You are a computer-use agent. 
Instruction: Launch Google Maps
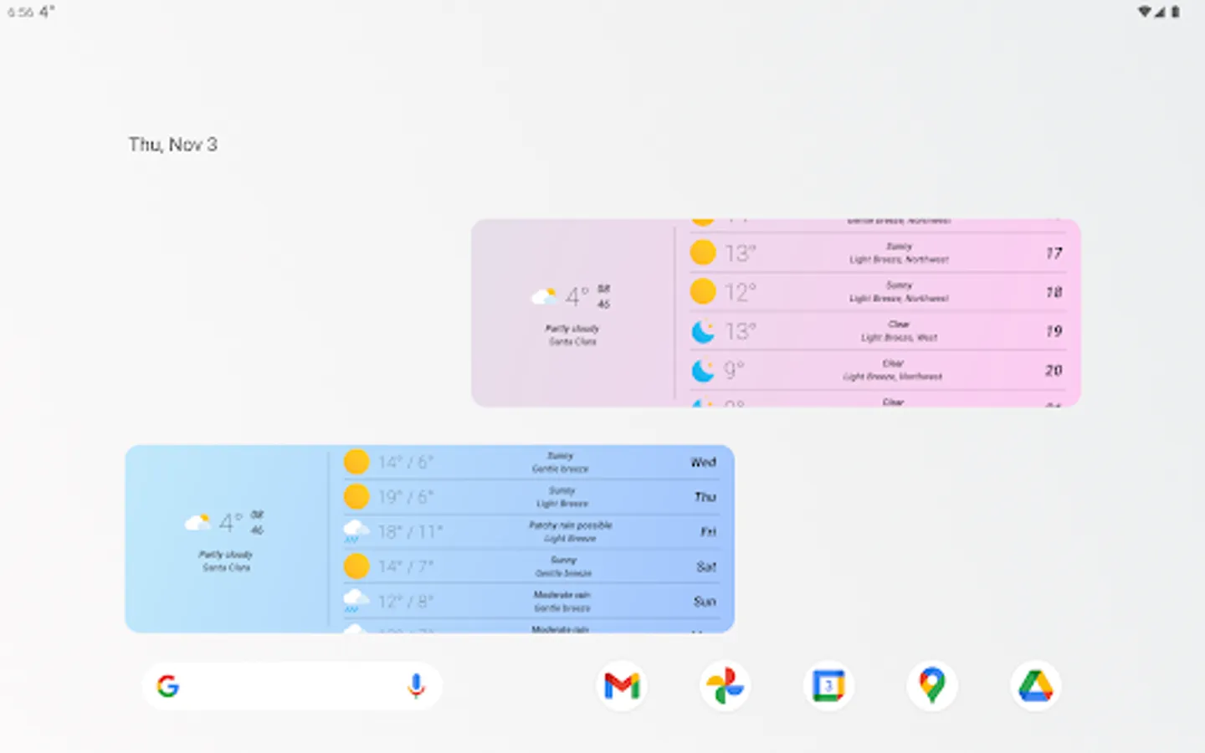[x=931, y=686]
